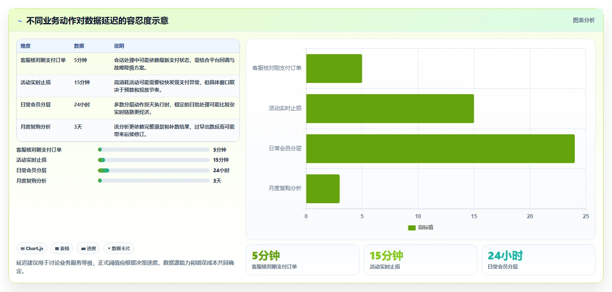The width and height of the screenshot is (612, 292).
Task: Click the 15分钟 value in table
Action: pos(82,83)
